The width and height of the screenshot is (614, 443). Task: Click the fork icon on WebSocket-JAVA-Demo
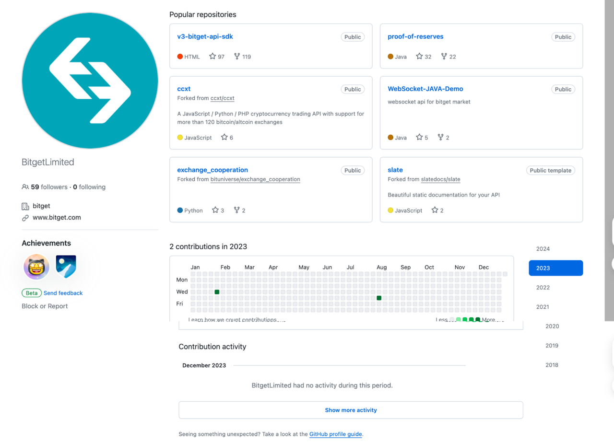pos(440,138)
